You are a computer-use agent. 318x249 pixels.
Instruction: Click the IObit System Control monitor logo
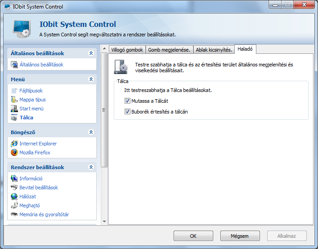coord(22,29)
